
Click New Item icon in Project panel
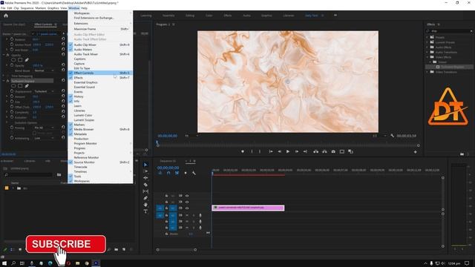click(124, 249)
